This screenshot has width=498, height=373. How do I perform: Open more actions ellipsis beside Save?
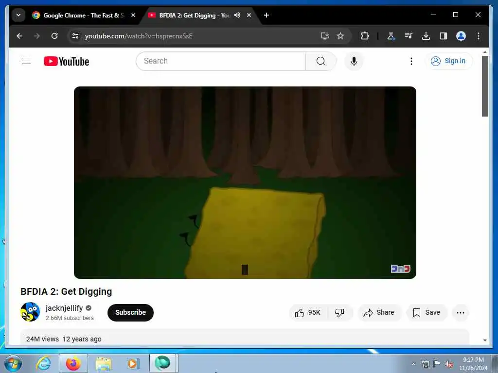461,313
